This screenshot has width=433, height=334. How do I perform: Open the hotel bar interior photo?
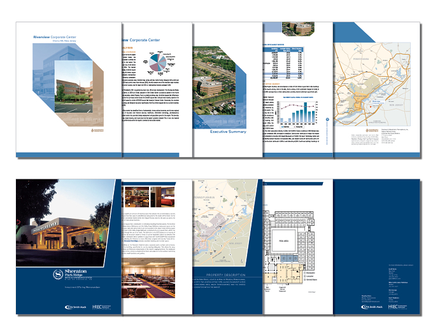pos(137,197)
